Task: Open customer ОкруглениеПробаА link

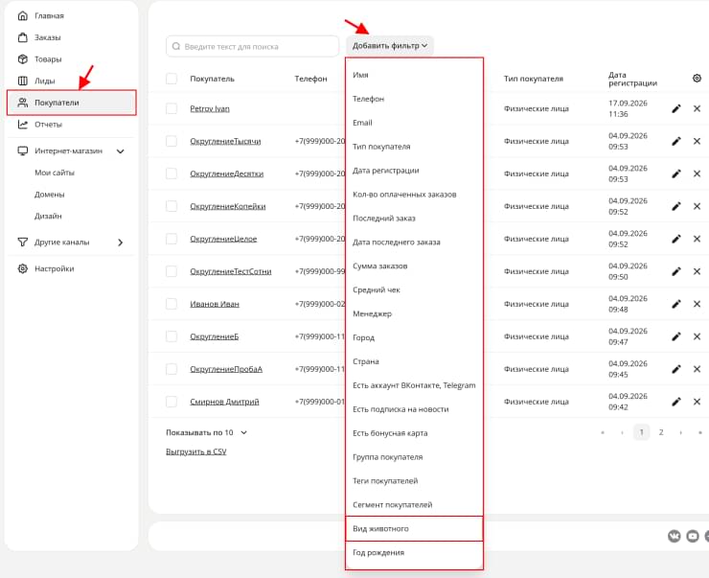Action: (226, 369)
